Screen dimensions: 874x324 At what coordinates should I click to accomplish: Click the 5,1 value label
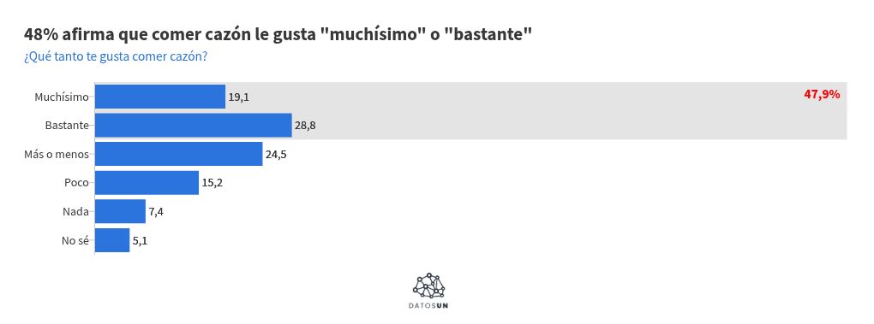coord(140,240)
